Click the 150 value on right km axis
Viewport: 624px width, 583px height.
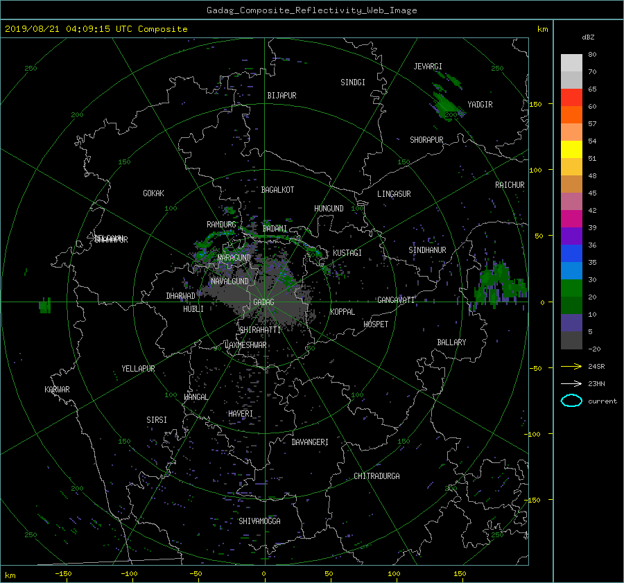[536, 104]
